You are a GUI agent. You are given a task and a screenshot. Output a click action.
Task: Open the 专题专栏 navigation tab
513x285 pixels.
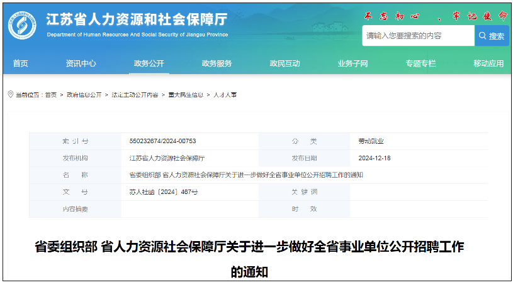[x=420, y=63]
